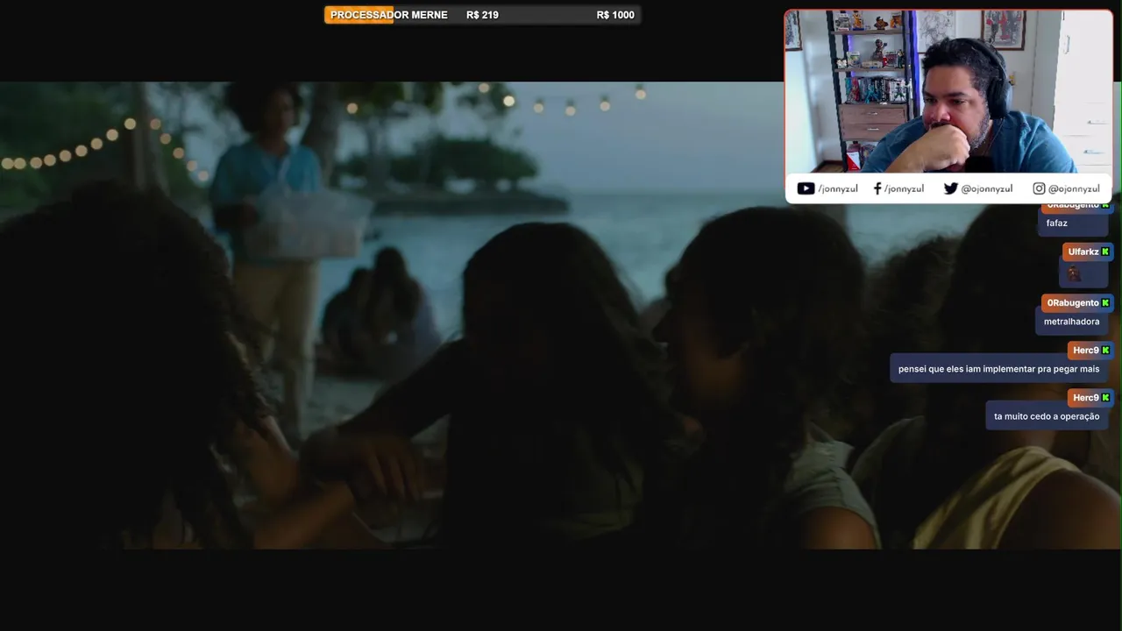Viewport: 1122px width, 631px height.
Task: Click the movie video frame
Action: (561, 315)
